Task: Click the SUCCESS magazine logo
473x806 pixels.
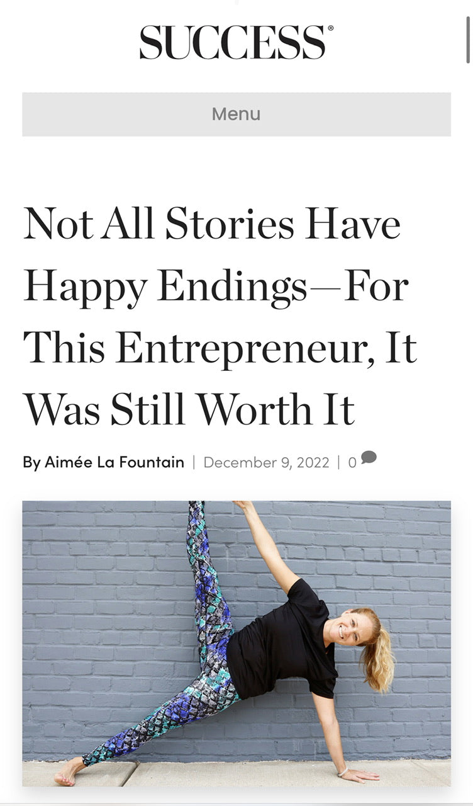Action: coord(232,43)
